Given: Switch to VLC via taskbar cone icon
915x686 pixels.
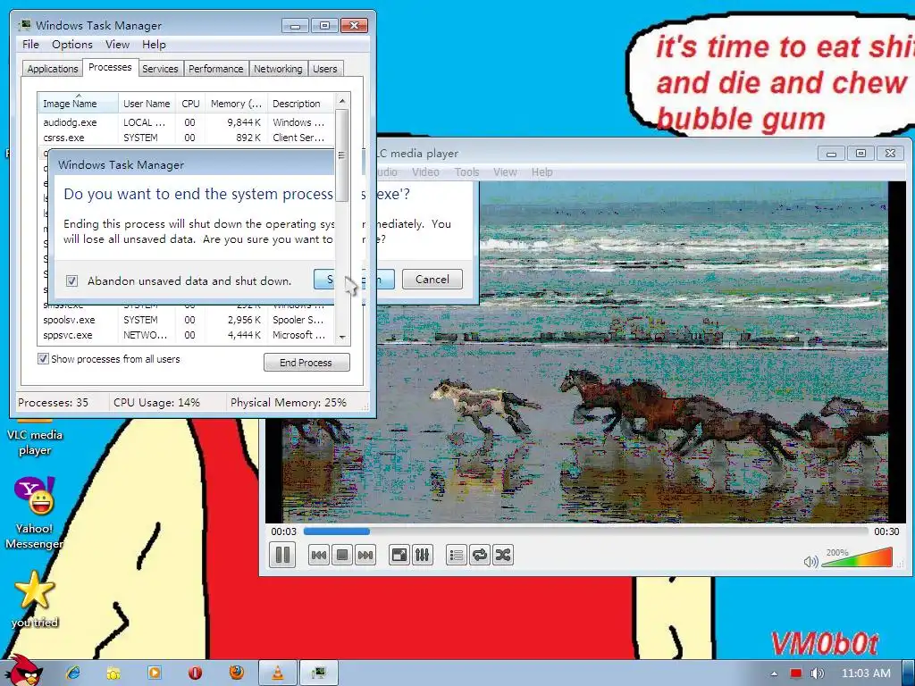Looking at the screenshot, I should tap(279, 673).
